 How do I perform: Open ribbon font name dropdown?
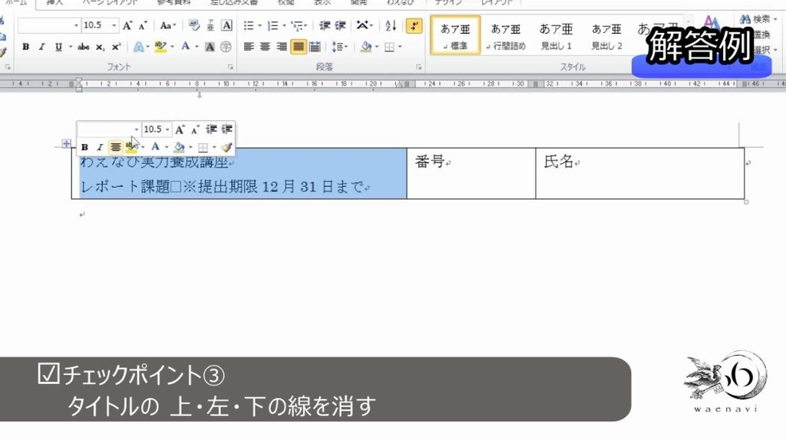pos(76,25)
